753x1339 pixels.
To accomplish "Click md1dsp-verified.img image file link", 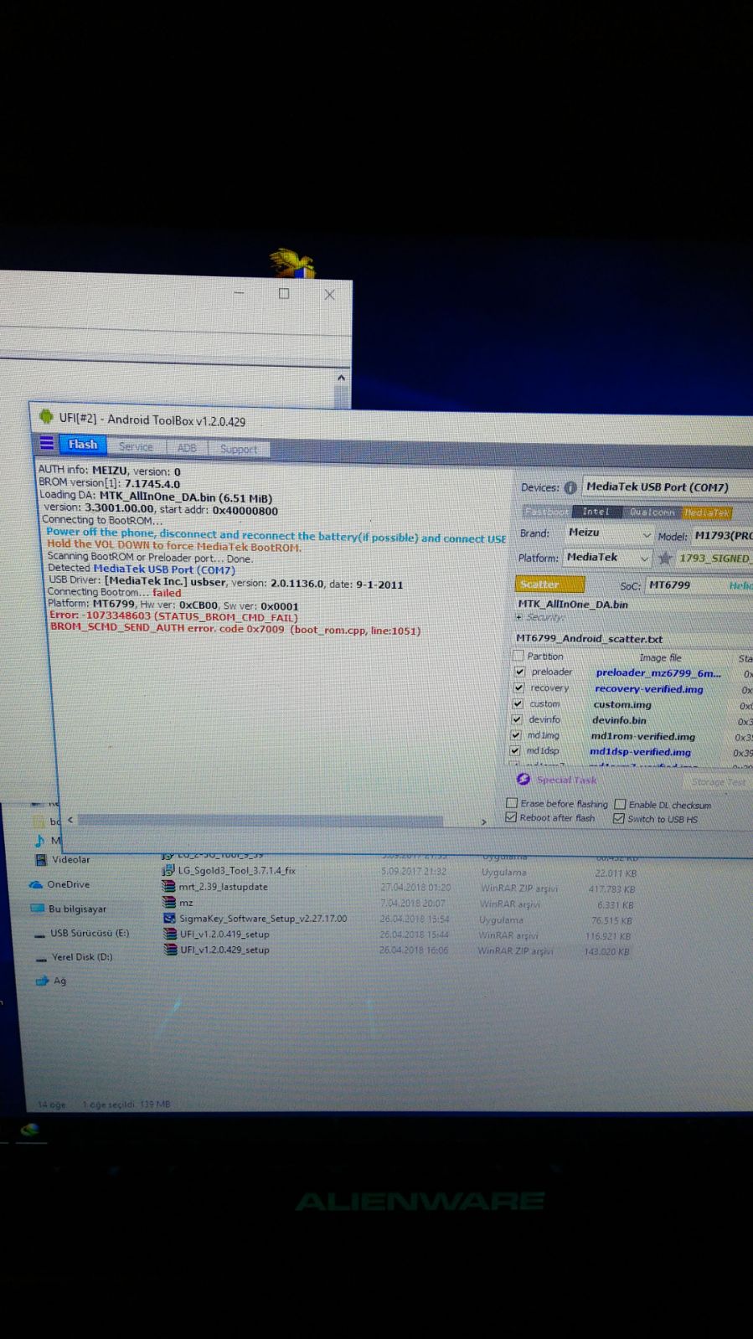I will (640, 751).
